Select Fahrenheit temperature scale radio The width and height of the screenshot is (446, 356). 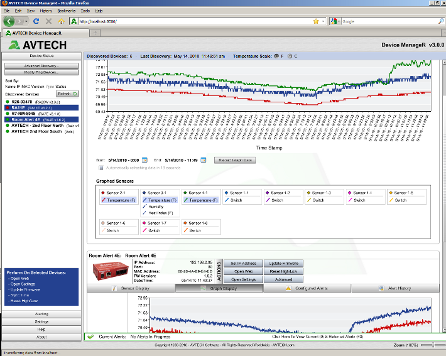[x=277, y=56]
